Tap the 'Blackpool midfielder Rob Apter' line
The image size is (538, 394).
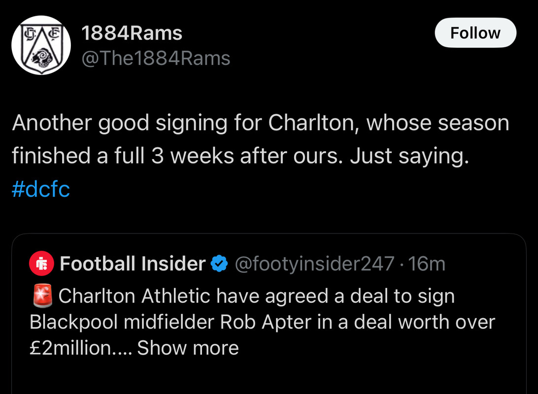click(x=262, y=322)
